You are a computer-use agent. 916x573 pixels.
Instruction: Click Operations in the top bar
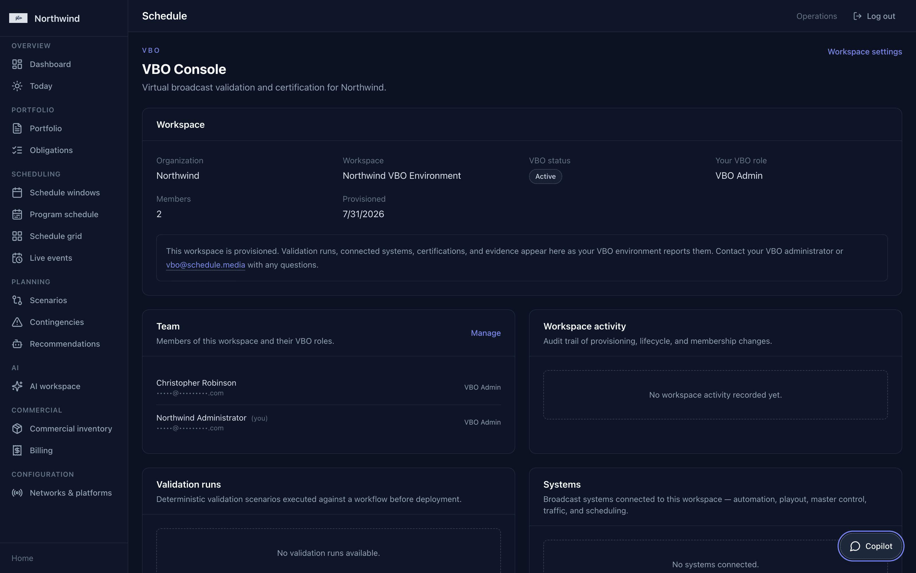click(x=816, y=16)
